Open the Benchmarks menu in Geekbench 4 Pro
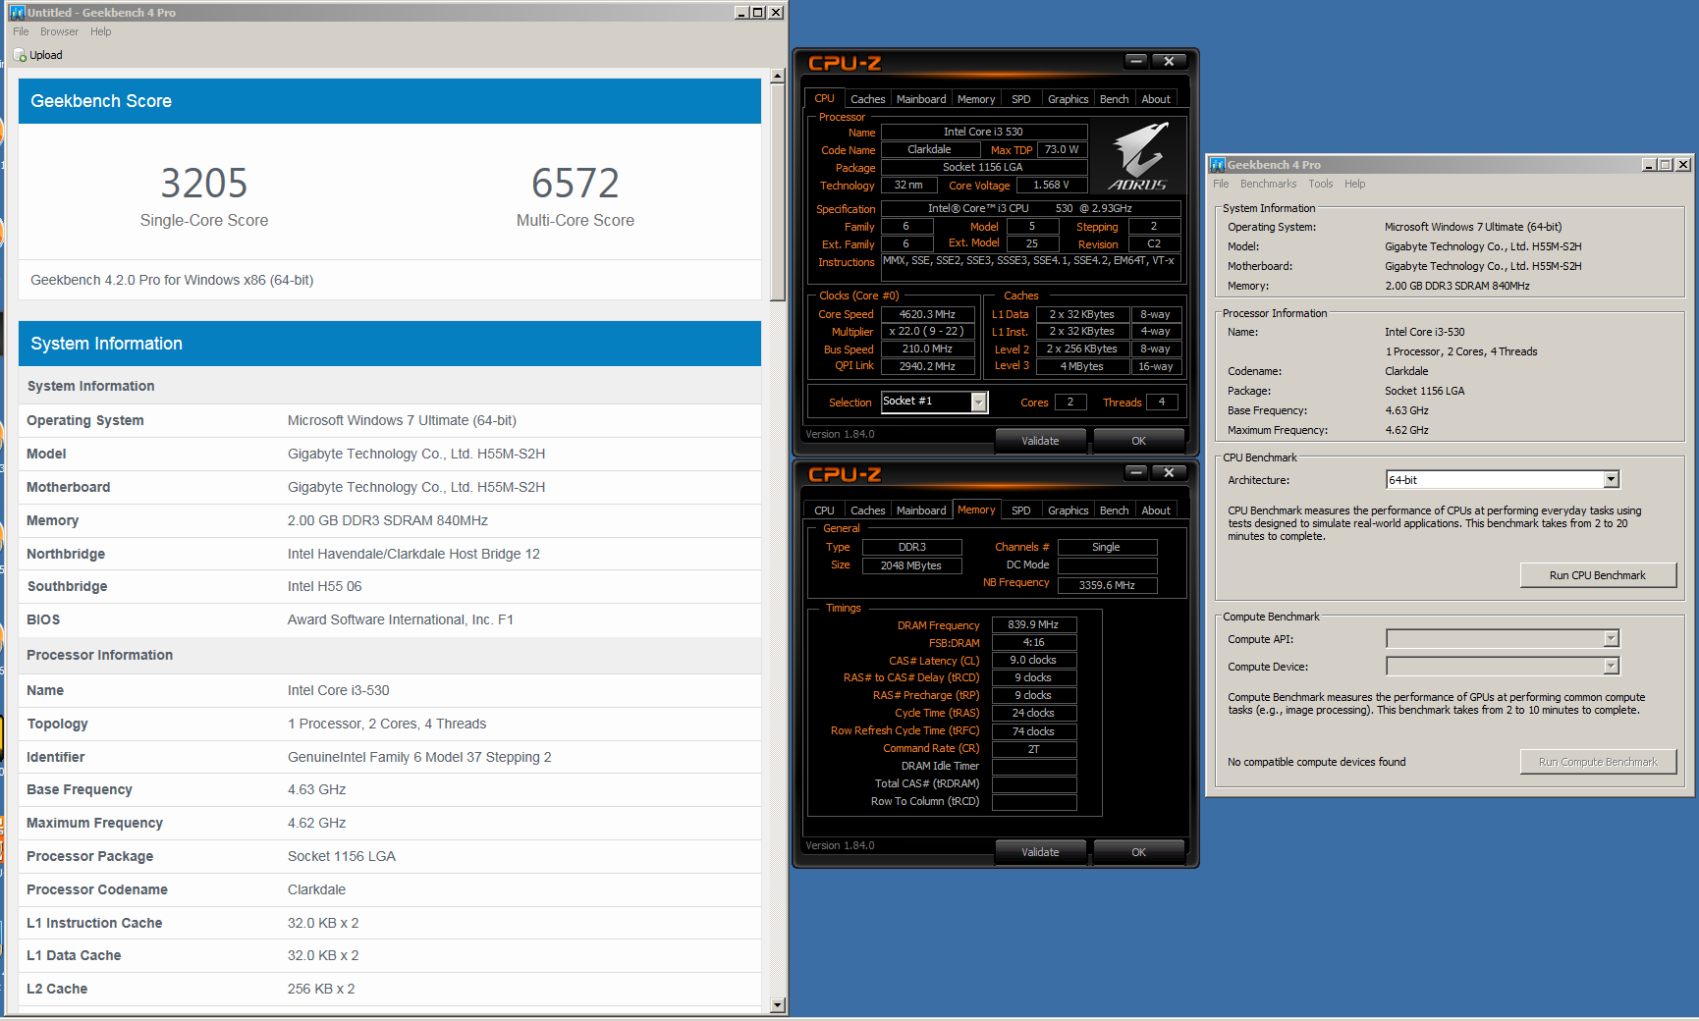The height and width of the screenshot is (1021, 1699). click(1268, 184)
